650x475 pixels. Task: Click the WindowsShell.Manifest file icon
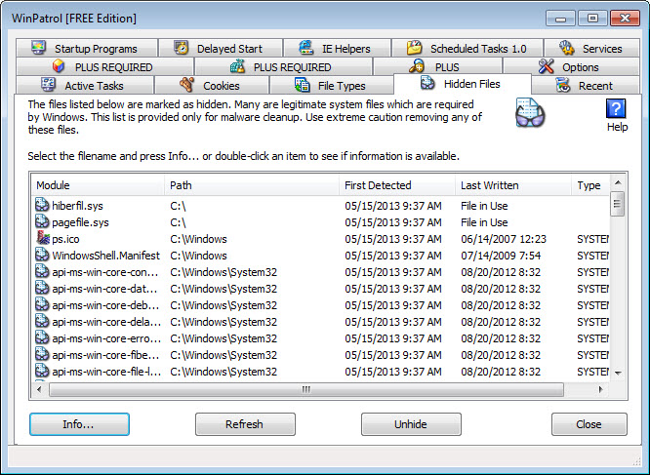coord(42,255)
